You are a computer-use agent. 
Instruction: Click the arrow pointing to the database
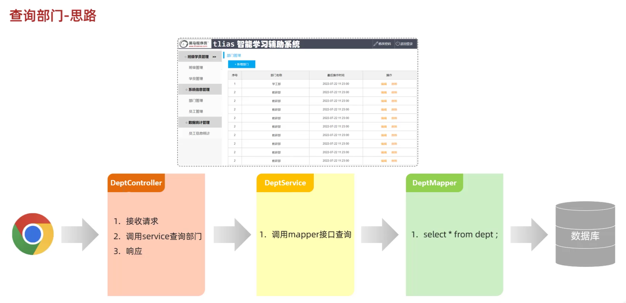(529, 235)
